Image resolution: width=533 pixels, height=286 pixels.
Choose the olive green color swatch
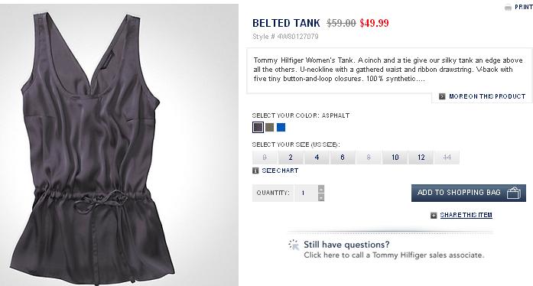point(270,128)
